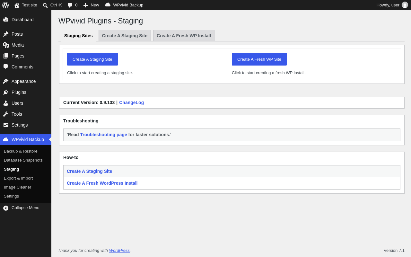Screen dimensions: 411x257
Task: Click the Collapse Menu arrow icon
Action: [x=6, y=208]
